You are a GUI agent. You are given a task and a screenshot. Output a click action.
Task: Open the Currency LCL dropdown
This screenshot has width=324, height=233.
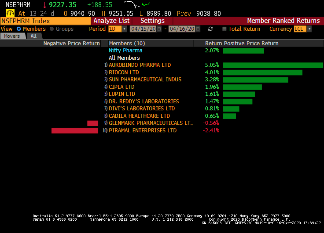point(302,29)
